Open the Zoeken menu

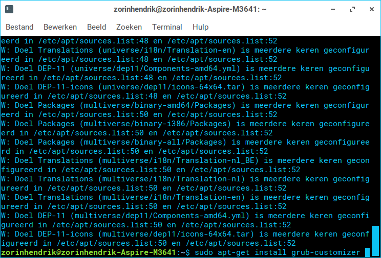pyautogui.click(x=129, y=27)
